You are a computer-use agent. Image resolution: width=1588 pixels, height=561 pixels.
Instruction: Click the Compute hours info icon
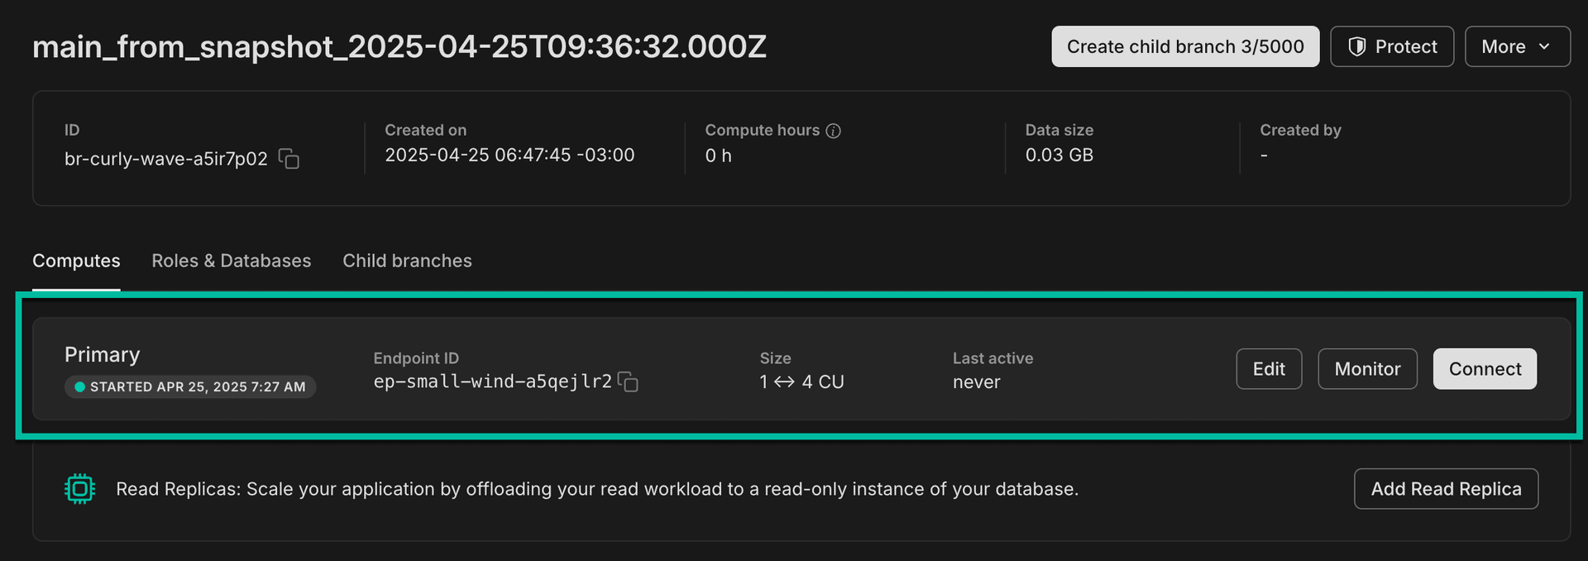(834, 130)
